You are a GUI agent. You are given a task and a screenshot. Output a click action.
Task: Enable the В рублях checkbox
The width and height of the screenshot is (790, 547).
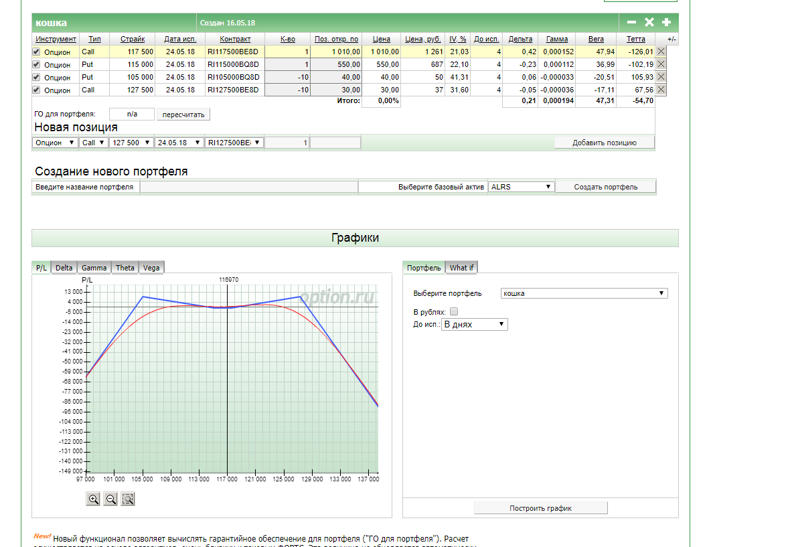click(x=454, y=312)
